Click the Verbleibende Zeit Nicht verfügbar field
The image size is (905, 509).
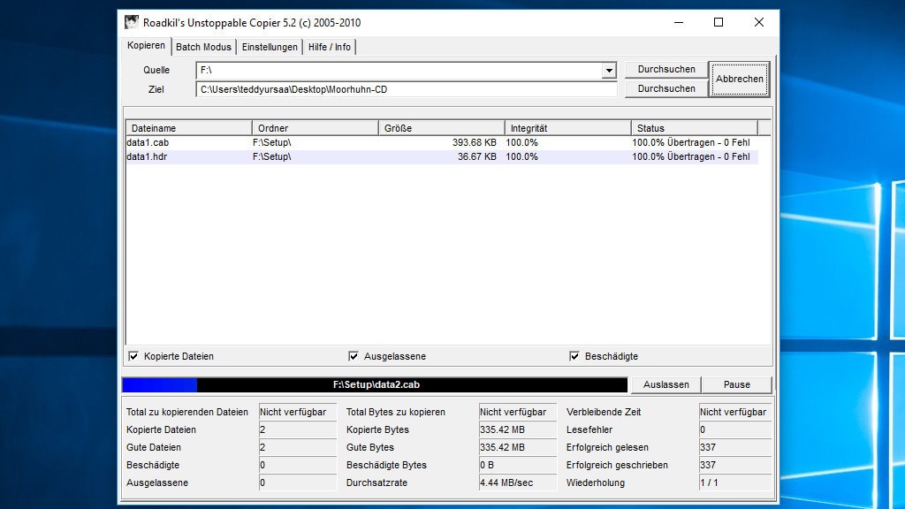(734, 412)
